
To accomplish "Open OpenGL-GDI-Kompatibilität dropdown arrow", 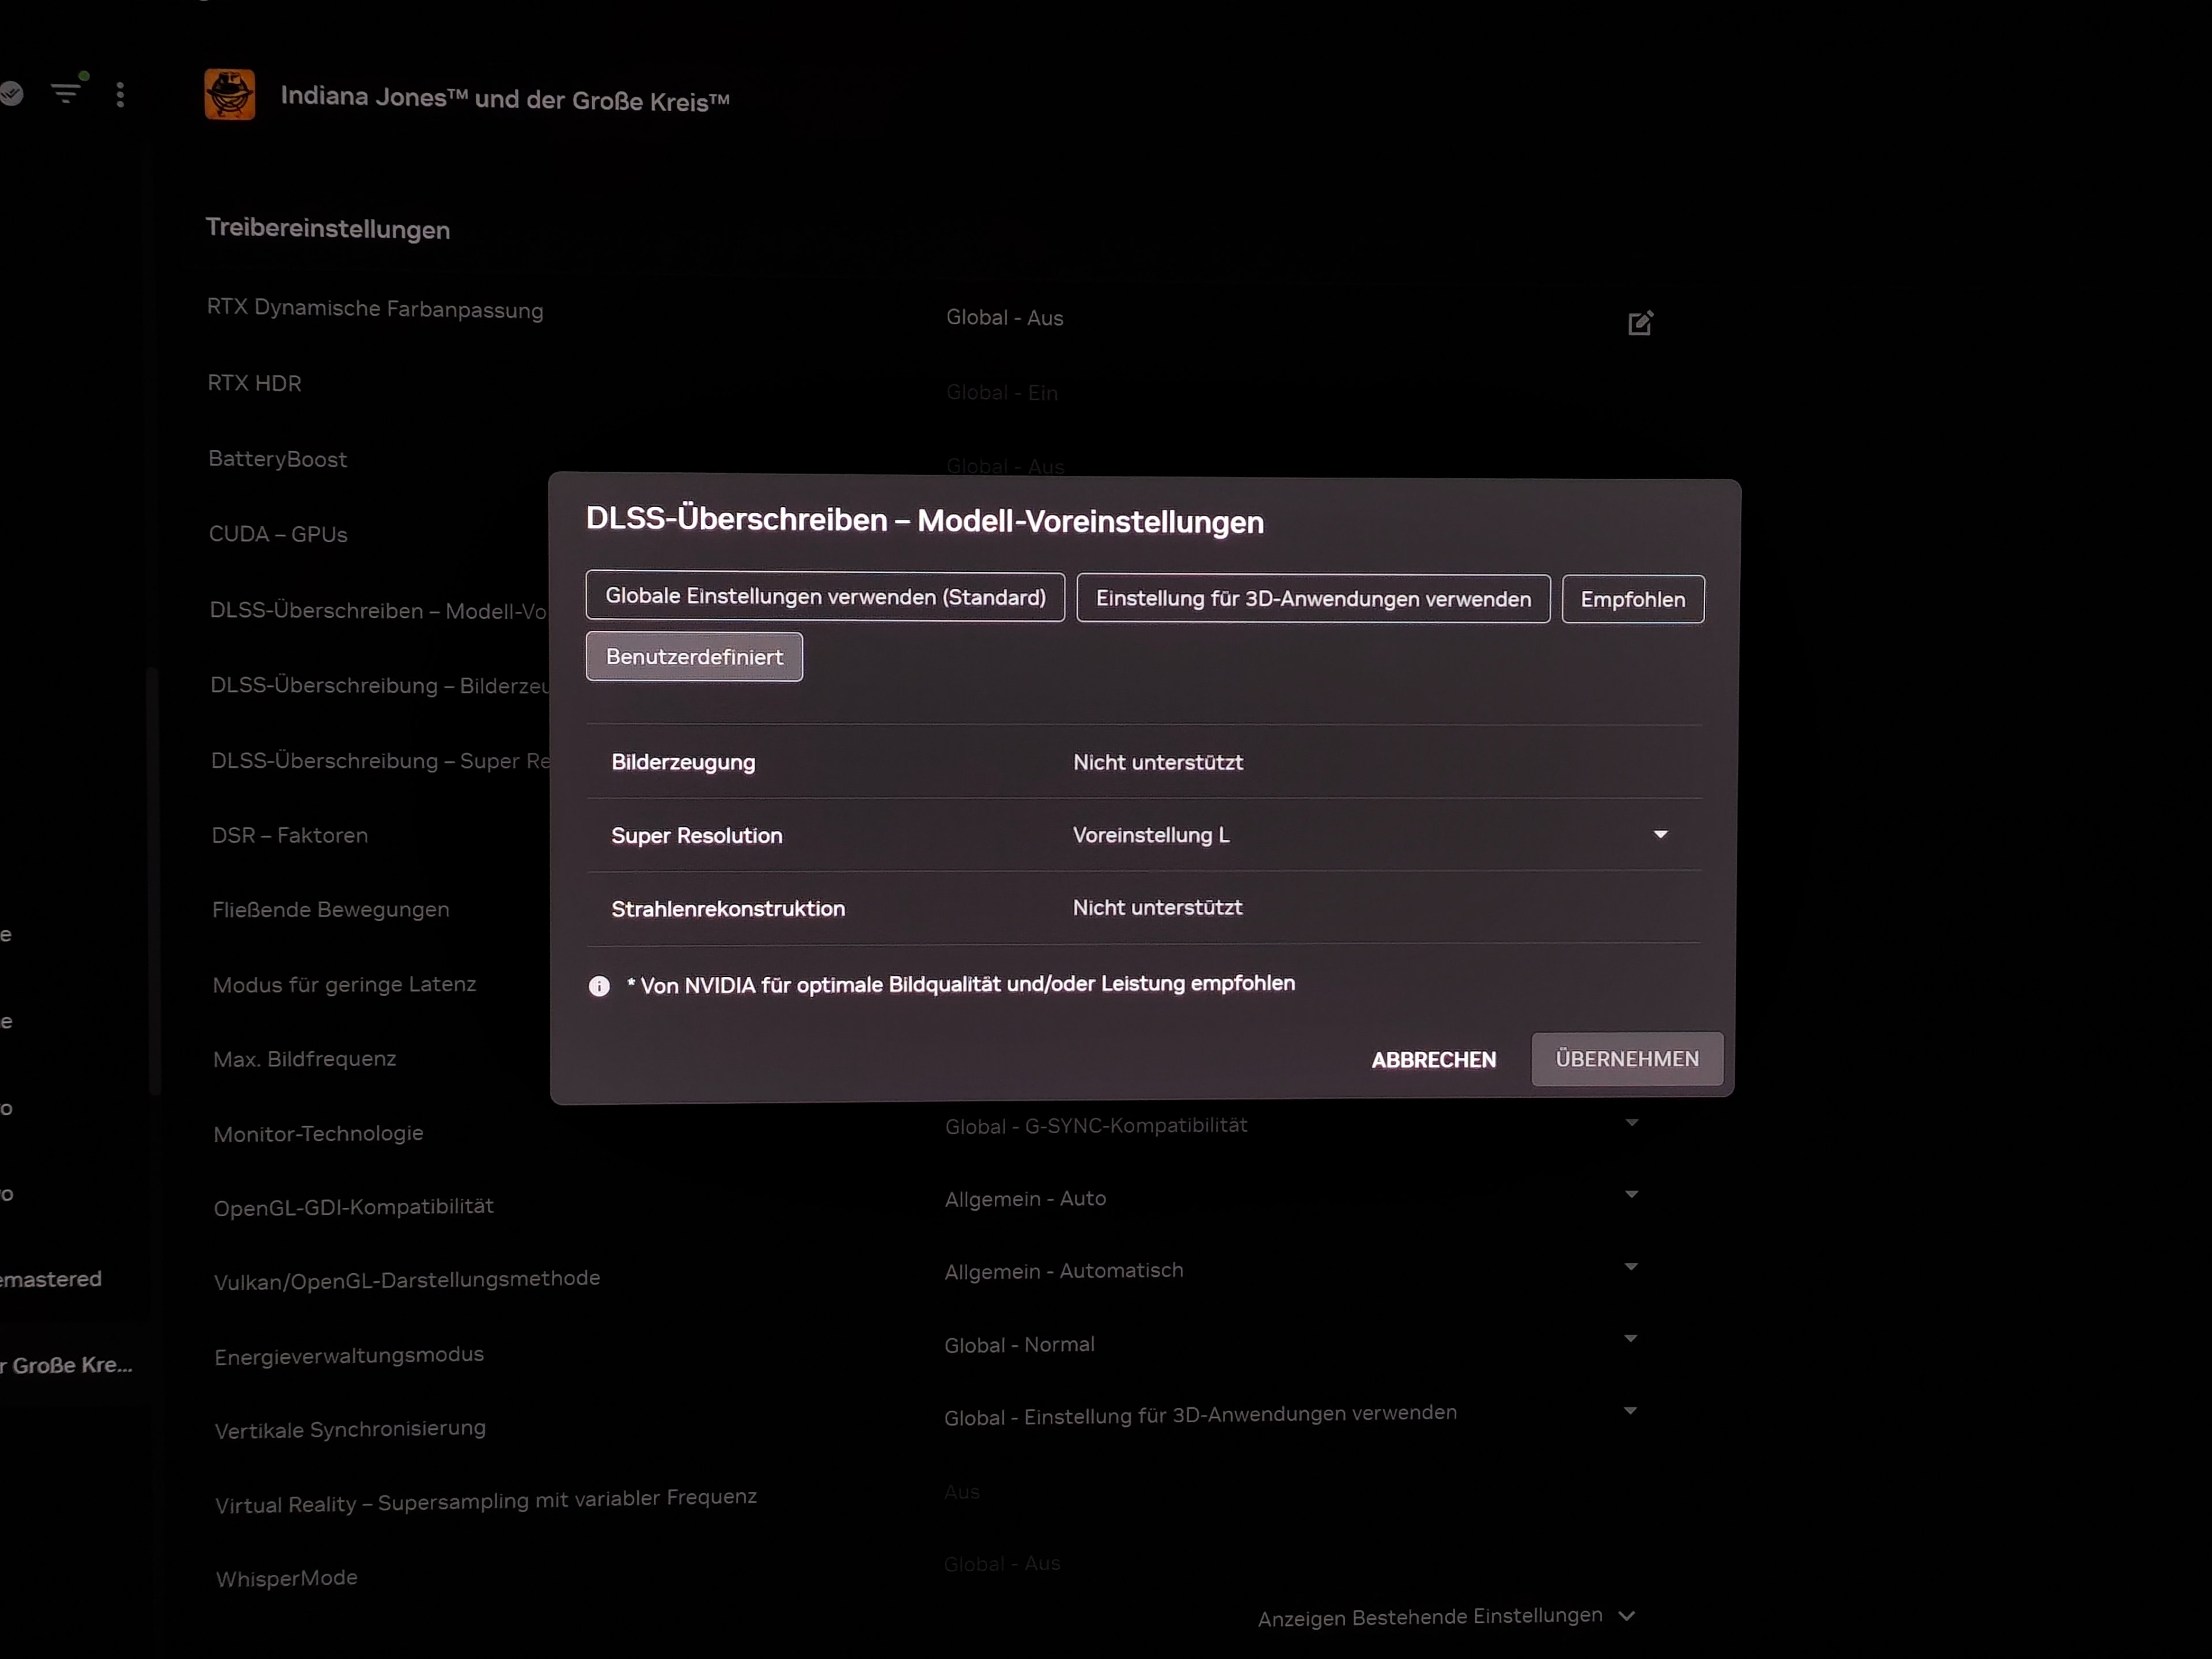I will click(x=1631, y=1194).
